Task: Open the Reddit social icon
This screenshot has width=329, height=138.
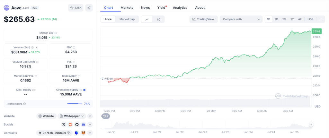Action: 70,125
